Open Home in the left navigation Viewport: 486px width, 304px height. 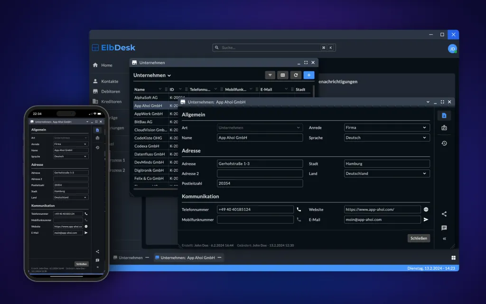(103, 65)
